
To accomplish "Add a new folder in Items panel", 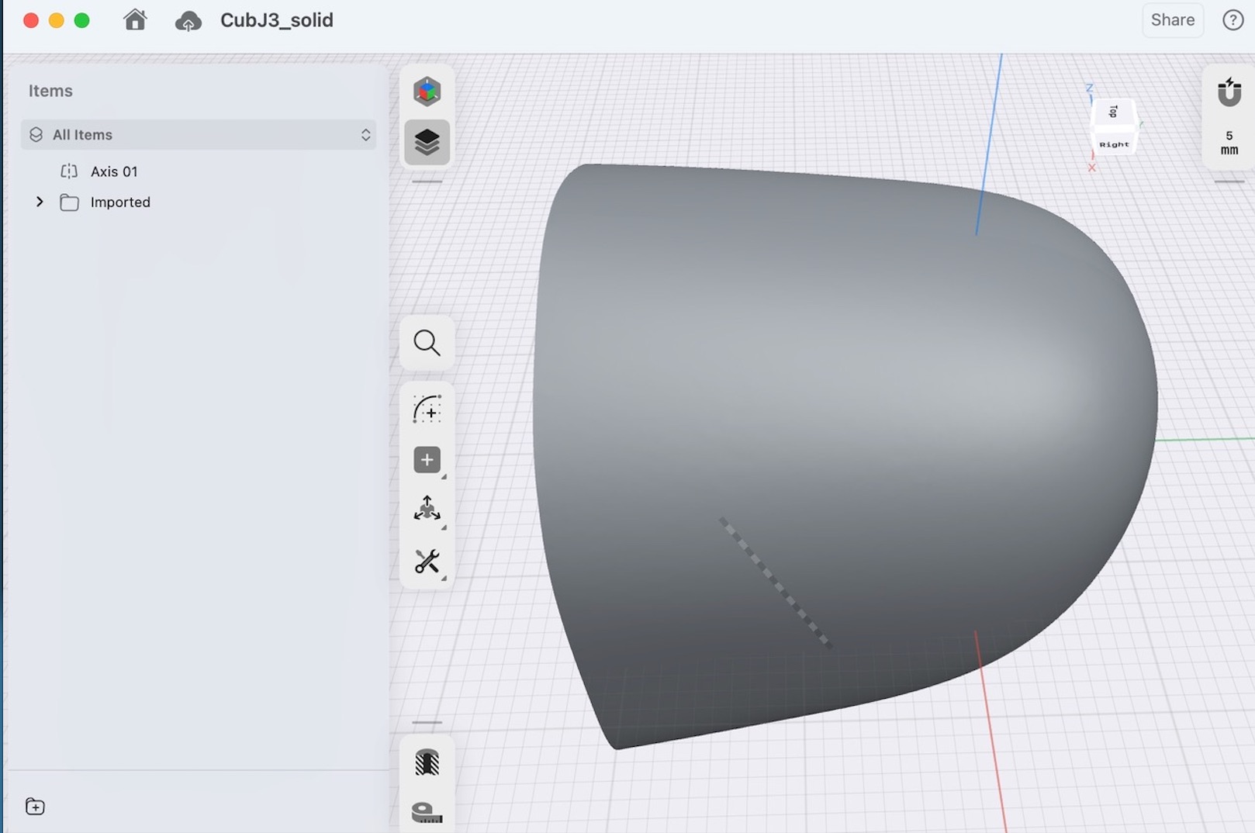I will tap(35, 807).
